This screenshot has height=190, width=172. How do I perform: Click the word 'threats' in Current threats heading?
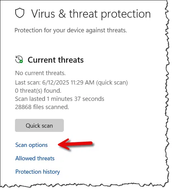pyautogui.click(x=71, y=60)
